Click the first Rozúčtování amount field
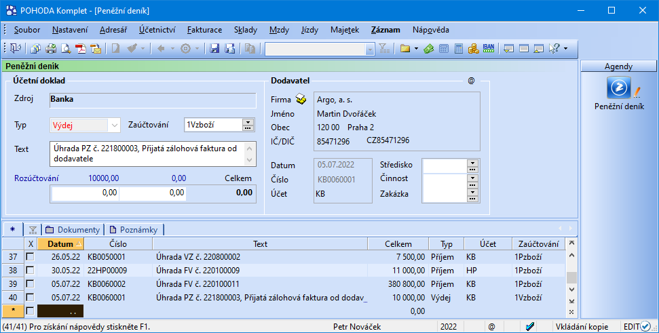659x333 pixels. click(86, 193)
